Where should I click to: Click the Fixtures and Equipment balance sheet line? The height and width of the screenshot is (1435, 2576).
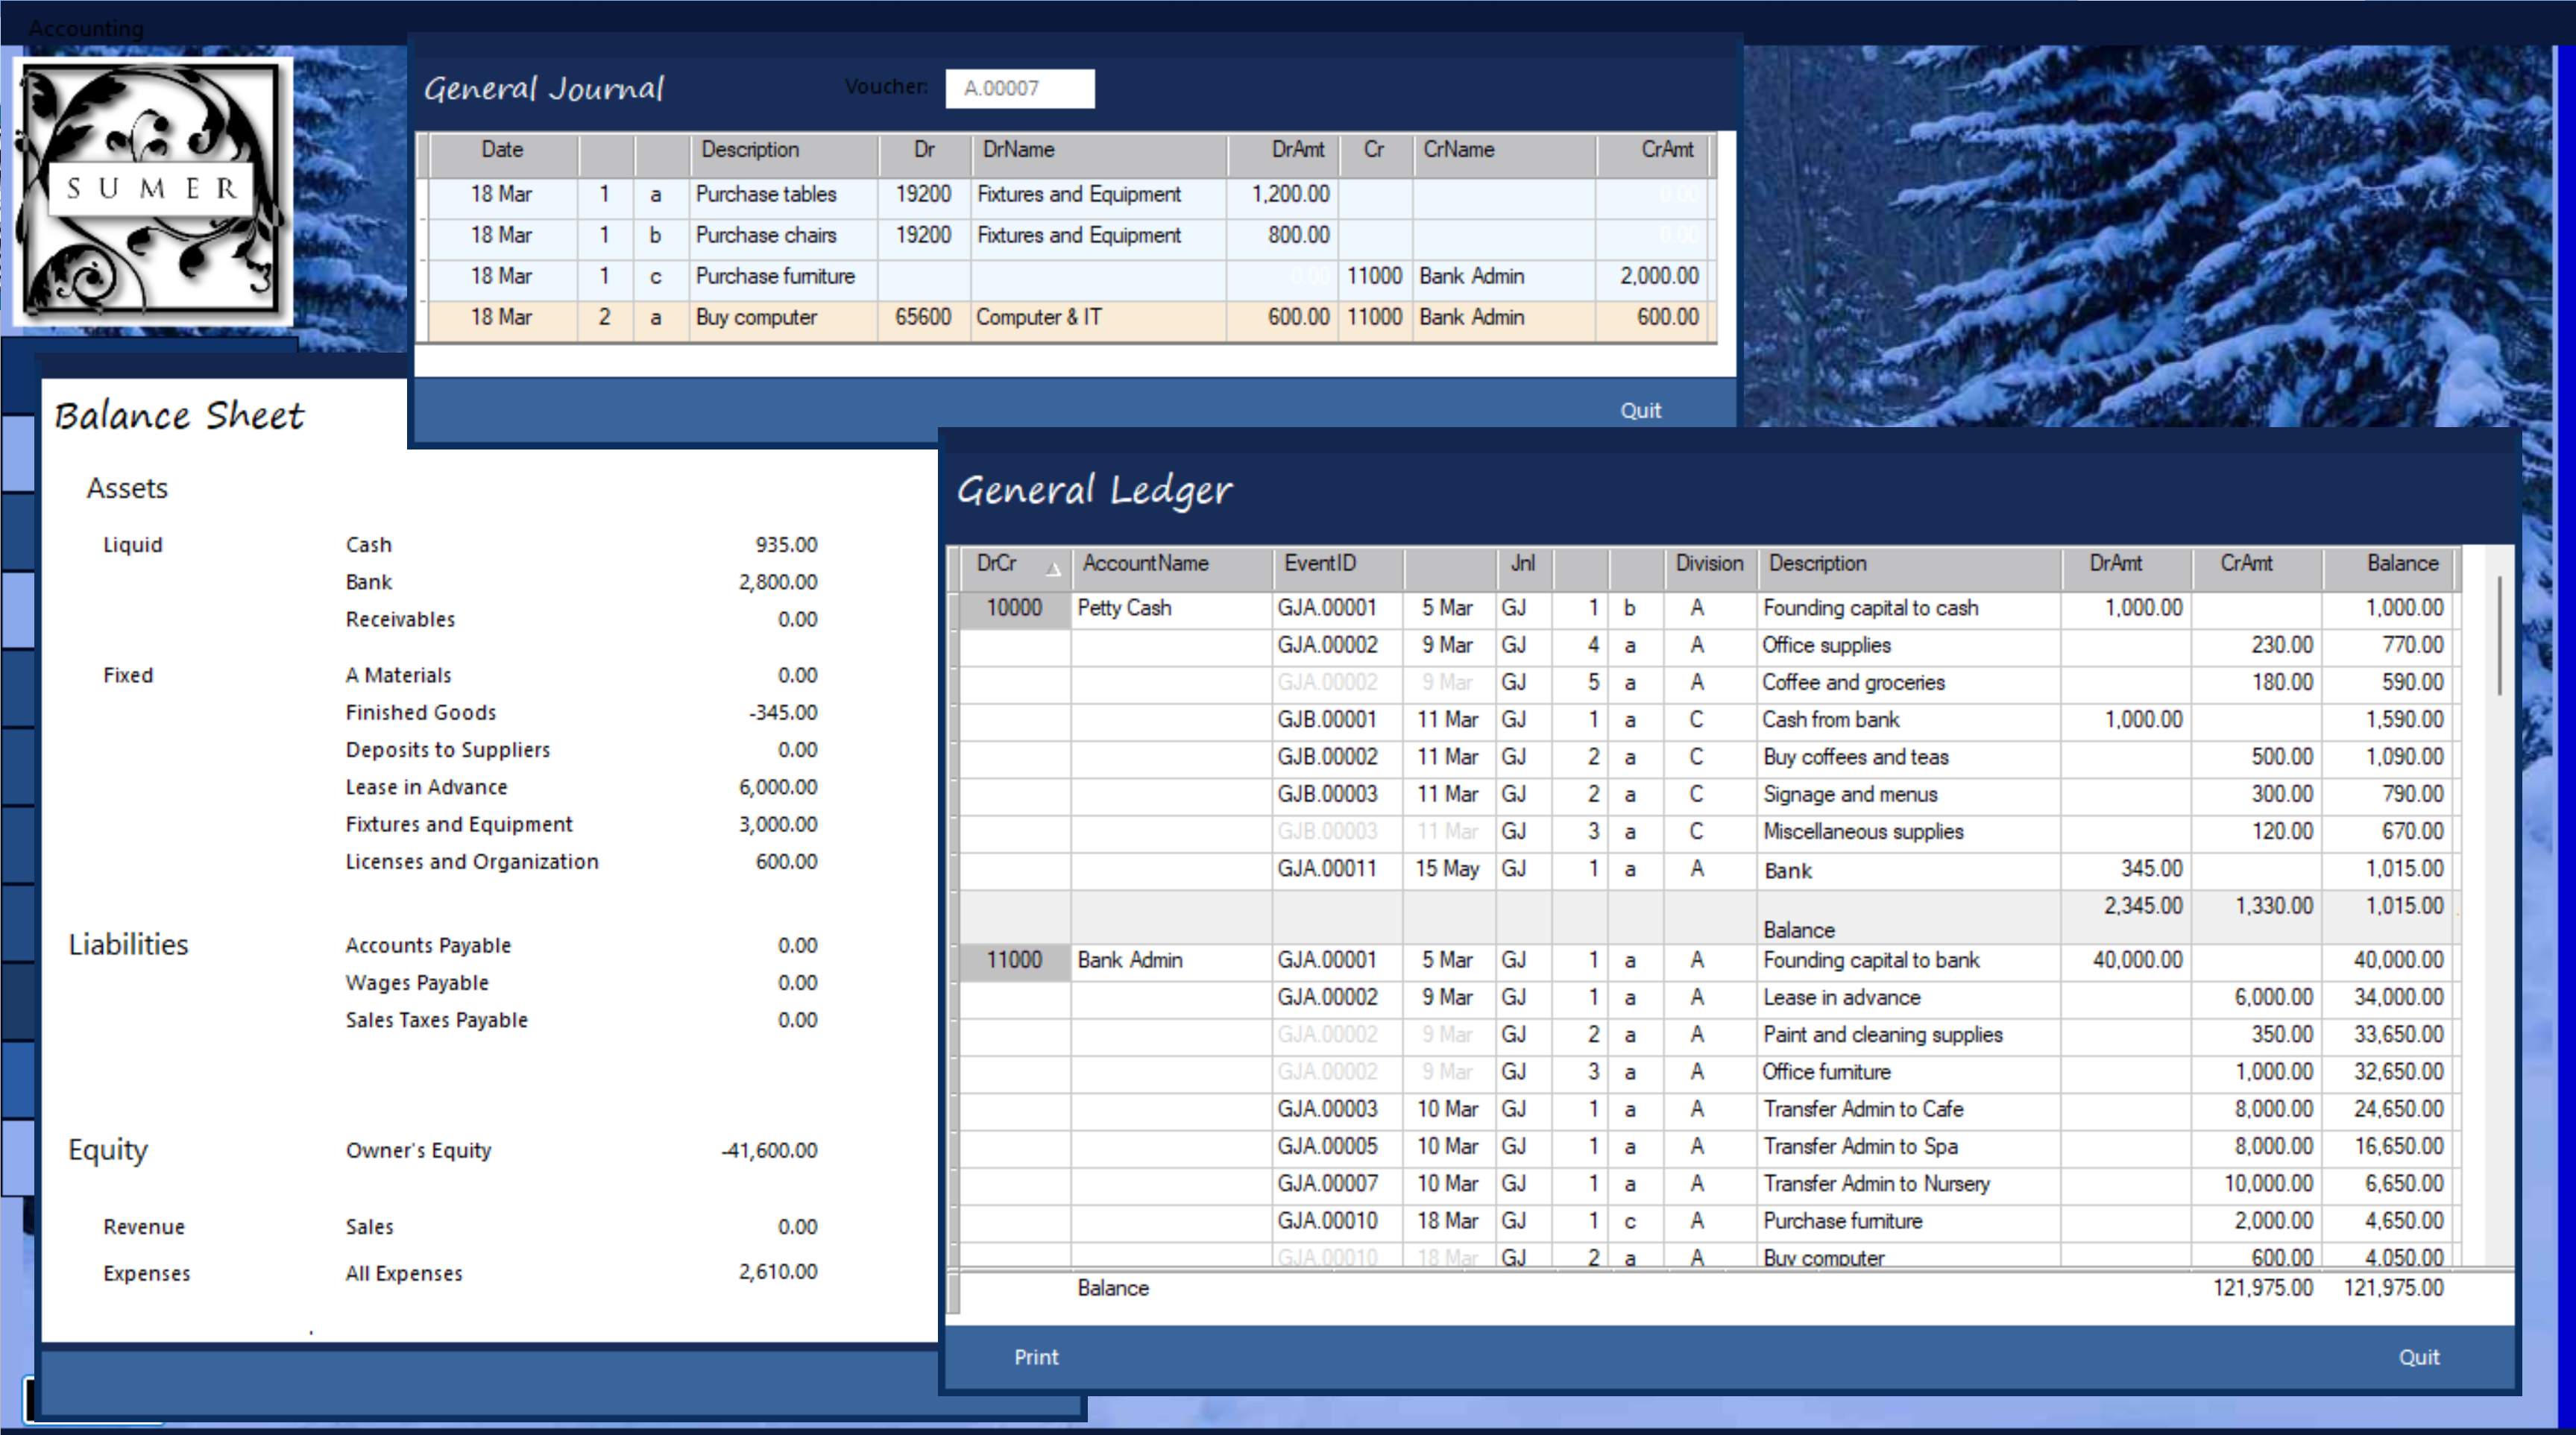coord(459,824)
